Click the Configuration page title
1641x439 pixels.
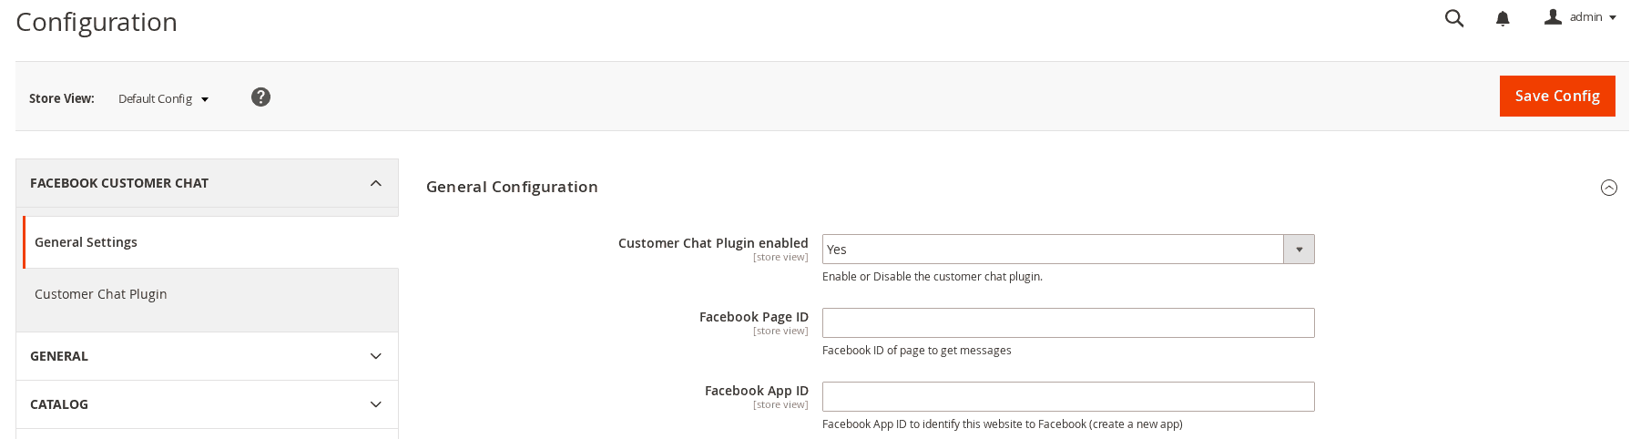97,22
